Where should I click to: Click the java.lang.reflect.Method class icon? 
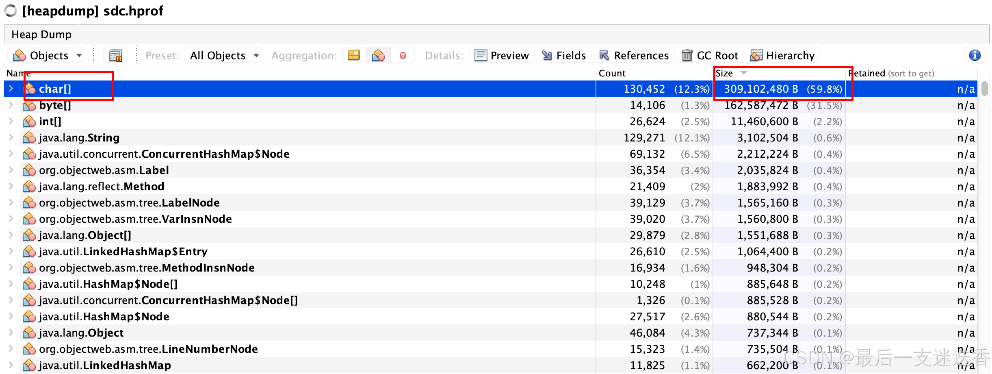coord(29,186)
